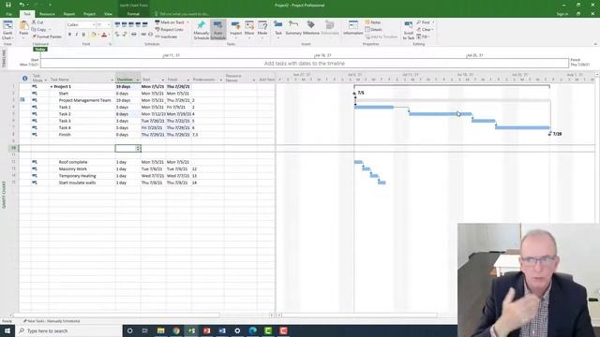Open the Clear dropdown

[x=425, y=29]
